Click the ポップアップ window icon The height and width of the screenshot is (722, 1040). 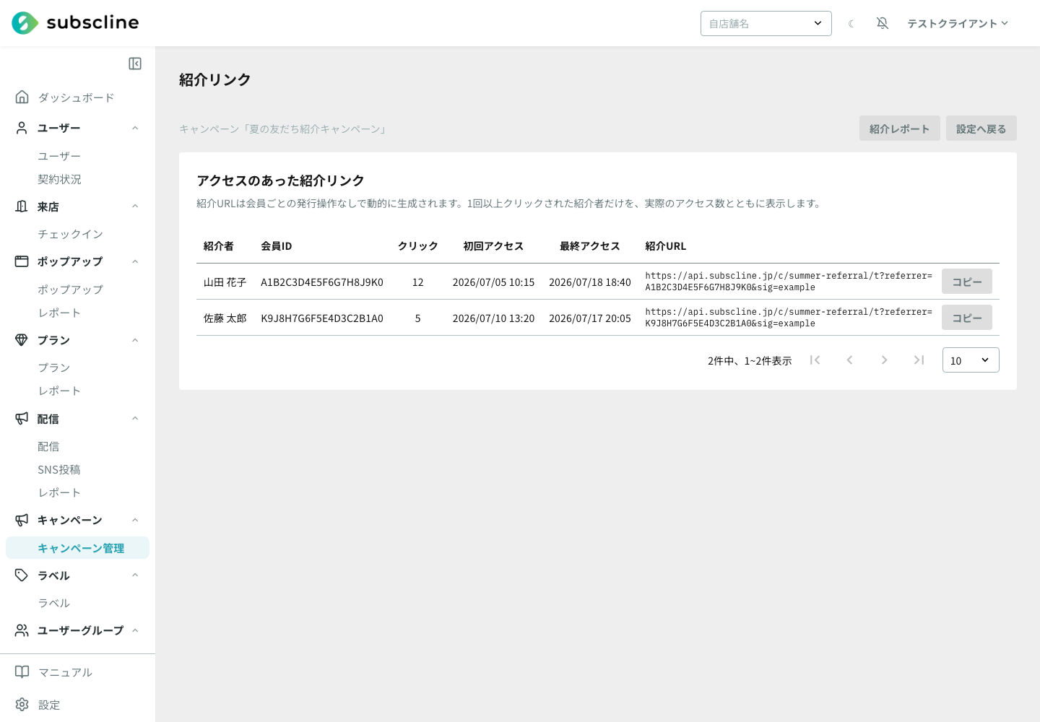pos(22,261)
